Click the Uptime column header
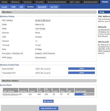This screenshot has height=111, width=110. click(33, 90)
